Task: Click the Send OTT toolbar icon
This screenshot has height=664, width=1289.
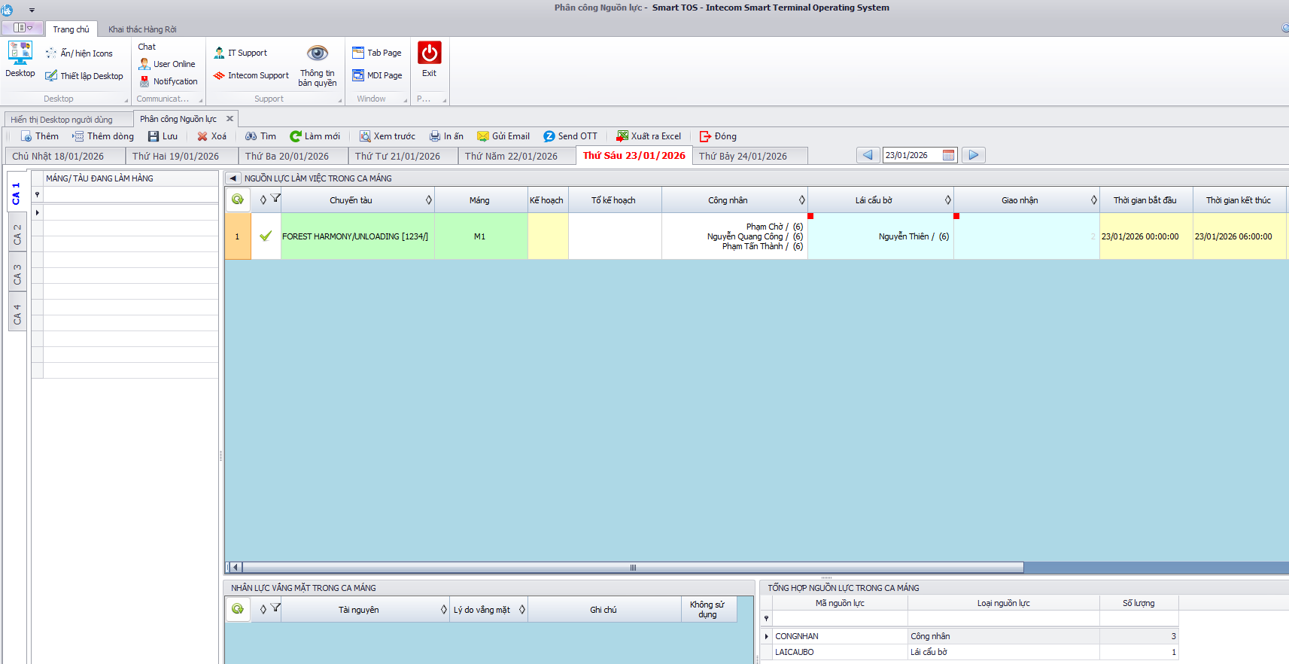Action: pos(549,136)
